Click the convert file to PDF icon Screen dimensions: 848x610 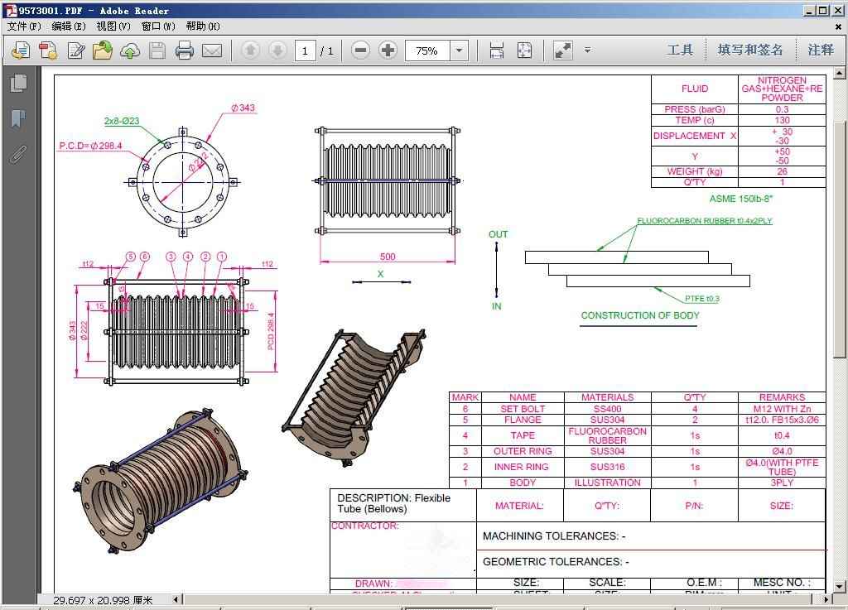(48, 50)
